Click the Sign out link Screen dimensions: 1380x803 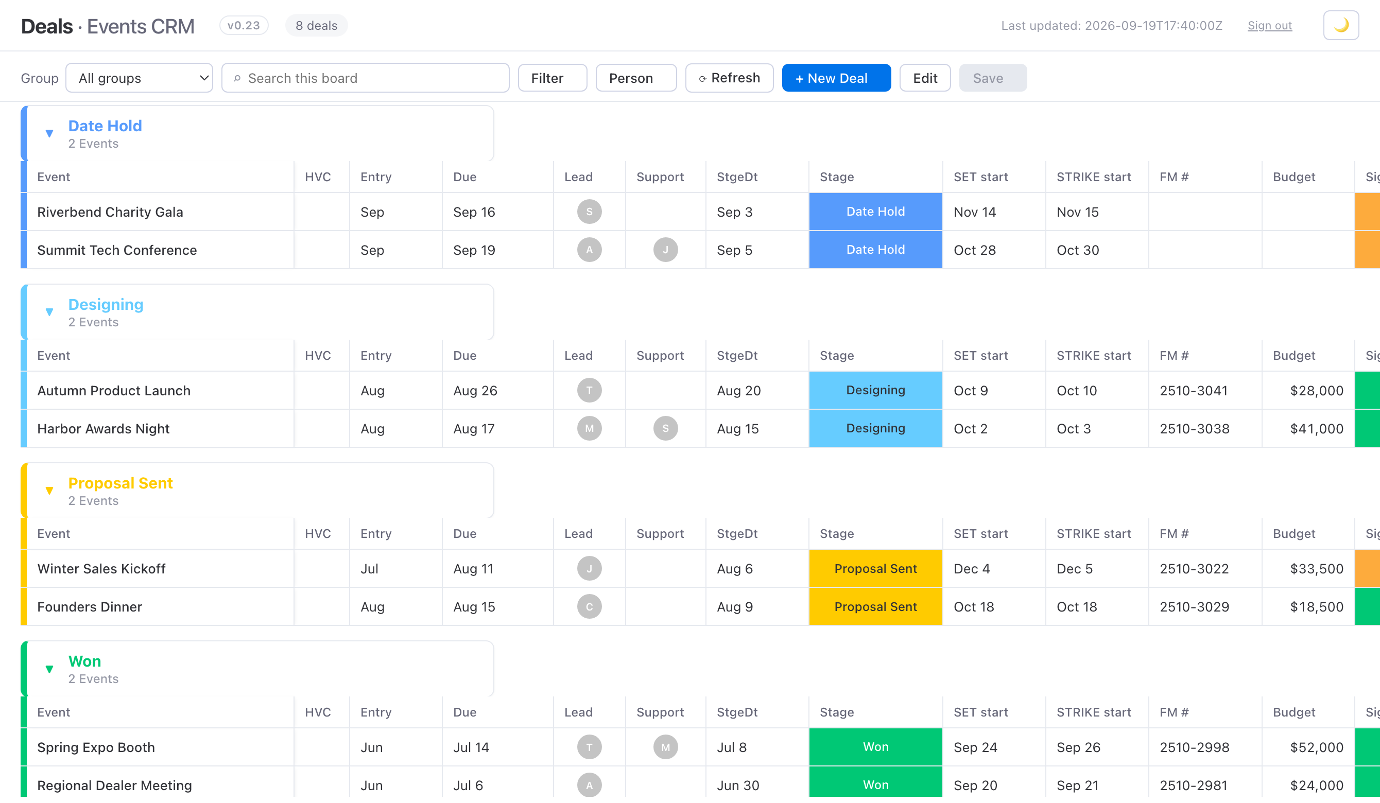pos(1269,26)
